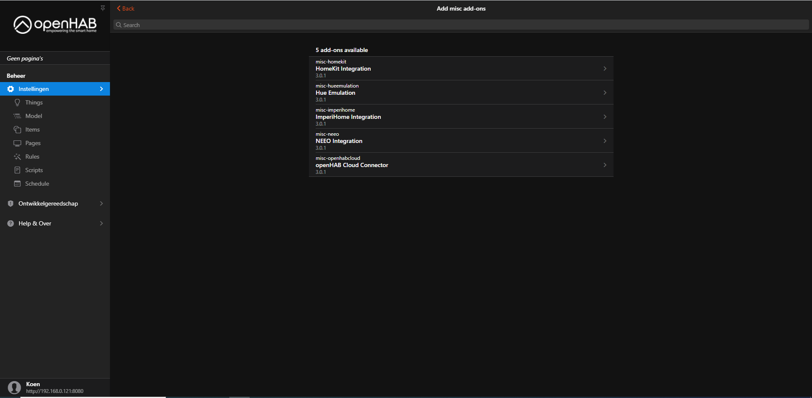
Task: Click the Instellingen gear icon
Action: [x=11, y=89]
